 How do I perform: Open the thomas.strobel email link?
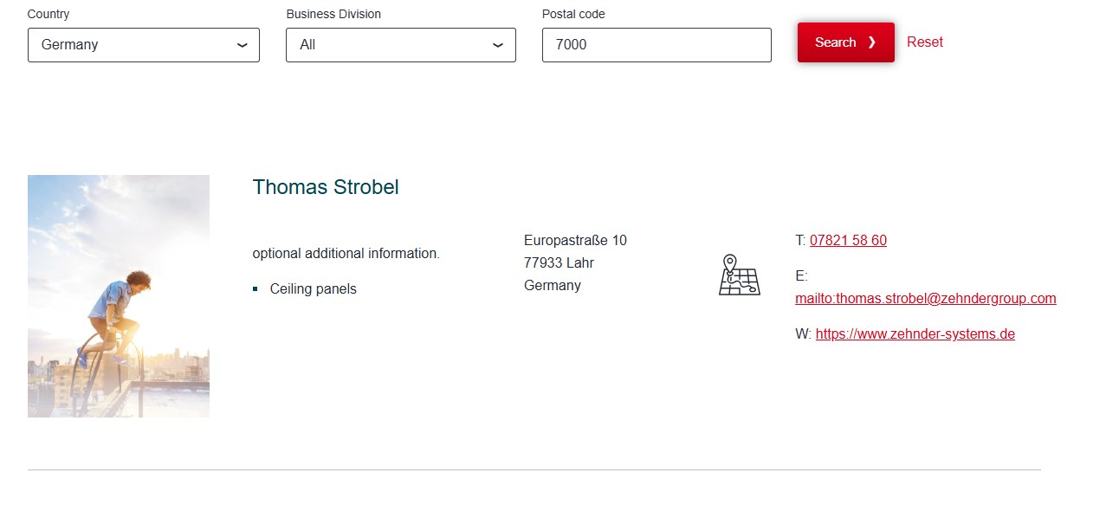(x=925, y=299)
